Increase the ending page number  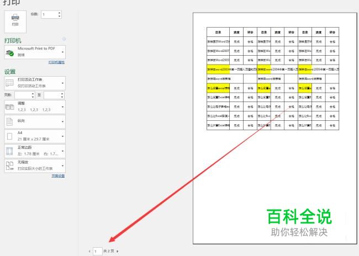coord(62,93)
